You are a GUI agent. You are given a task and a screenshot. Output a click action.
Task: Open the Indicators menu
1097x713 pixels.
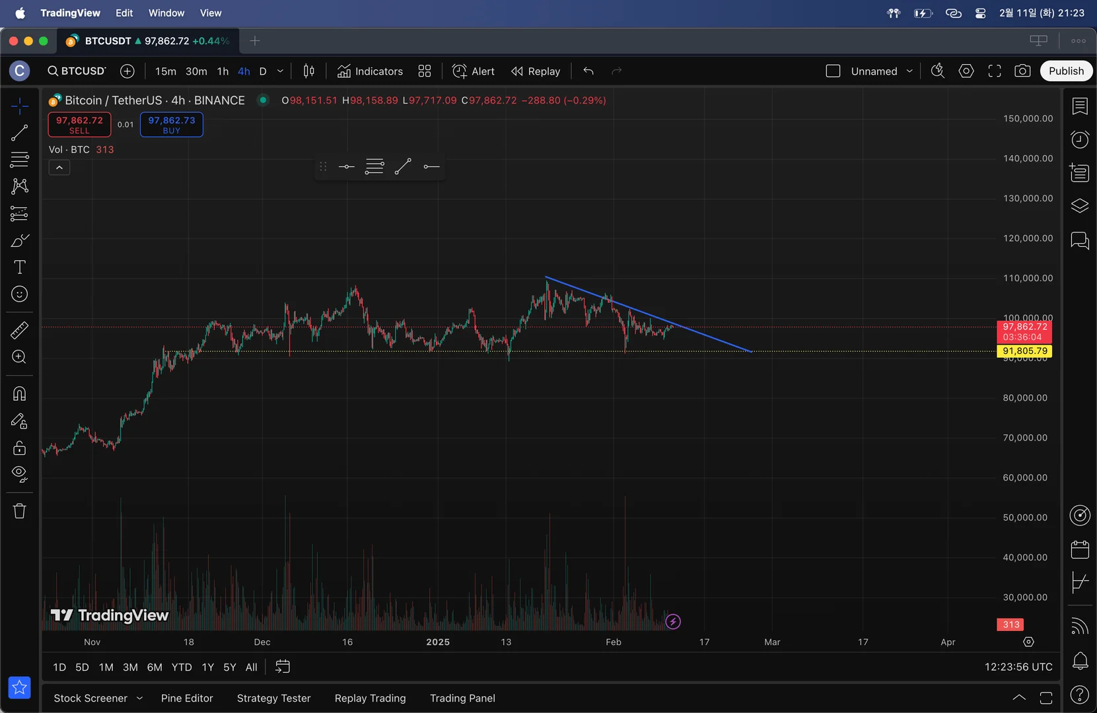click(370, 71)
